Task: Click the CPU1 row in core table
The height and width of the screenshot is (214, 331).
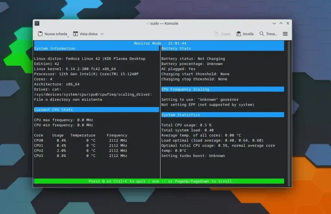Action: 80,146
